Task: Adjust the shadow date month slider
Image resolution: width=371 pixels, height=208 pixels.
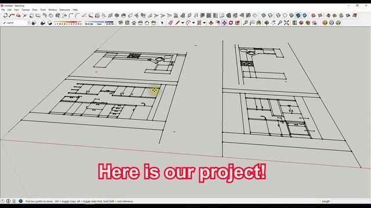Action: click(68, 23)
